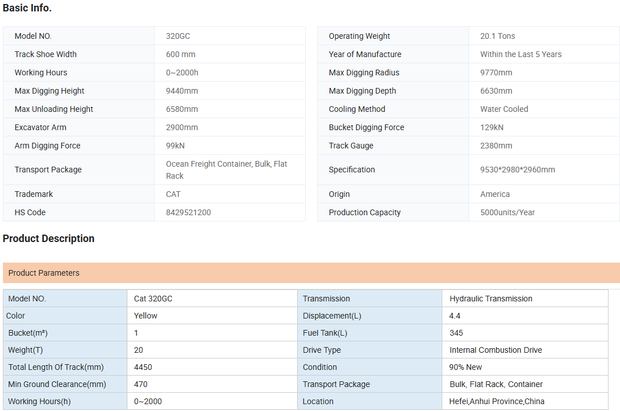Click the Color label cell
This screenshot has width=620, height=411.
(65, 316)
